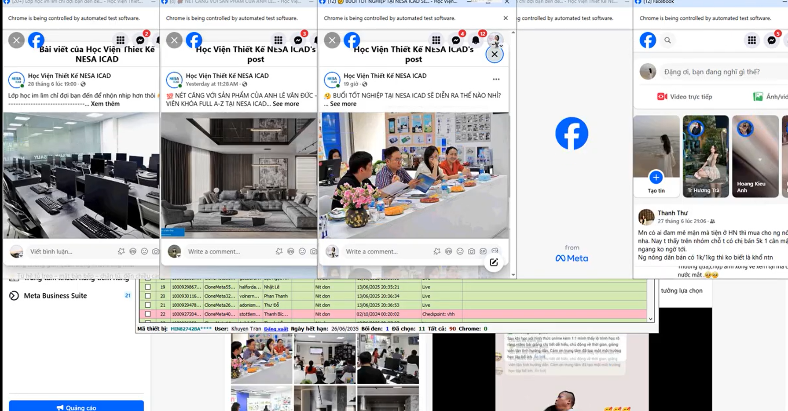Expand the NÉT CĂNG post via See more
The width and height of the screenshot is (788, 411).
286,104
